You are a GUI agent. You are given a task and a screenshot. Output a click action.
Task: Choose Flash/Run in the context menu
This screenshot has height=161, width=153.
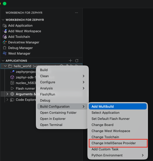click(62, 94)
